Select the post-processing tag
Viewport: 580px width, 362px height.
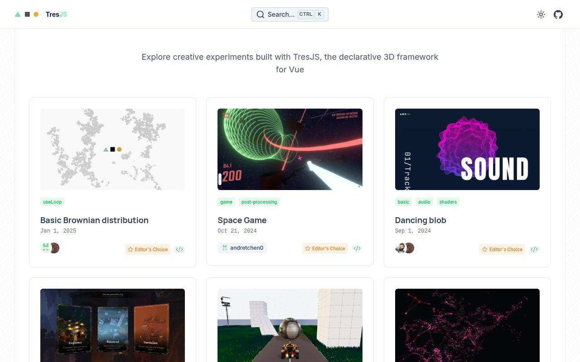pos(259,202)
